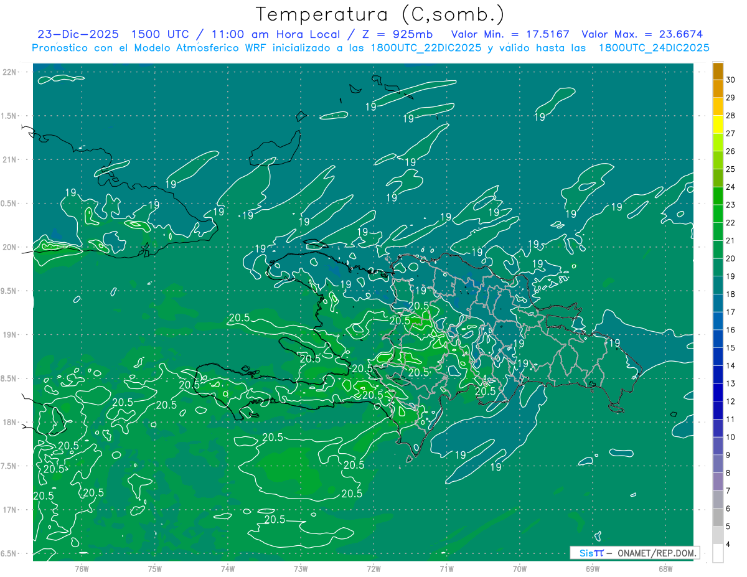
Task: Click the '19N' latitude axis label
Action: (9, 335)
